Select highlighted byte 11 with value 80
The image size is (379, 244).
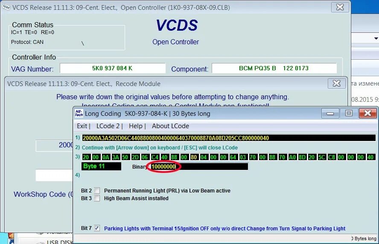tap(194, 157)
